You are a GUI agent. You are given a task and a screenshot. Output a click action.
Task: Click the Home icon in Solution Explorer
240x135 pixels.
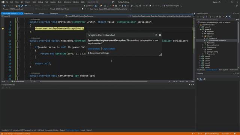(x=203, y=16)
